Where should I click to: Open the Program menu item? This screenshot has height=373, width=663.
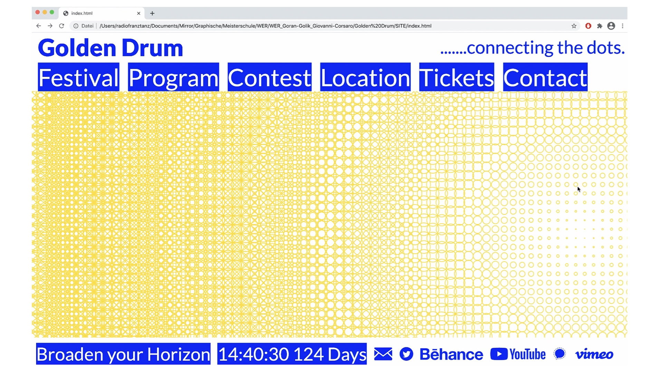click(173, 77)
